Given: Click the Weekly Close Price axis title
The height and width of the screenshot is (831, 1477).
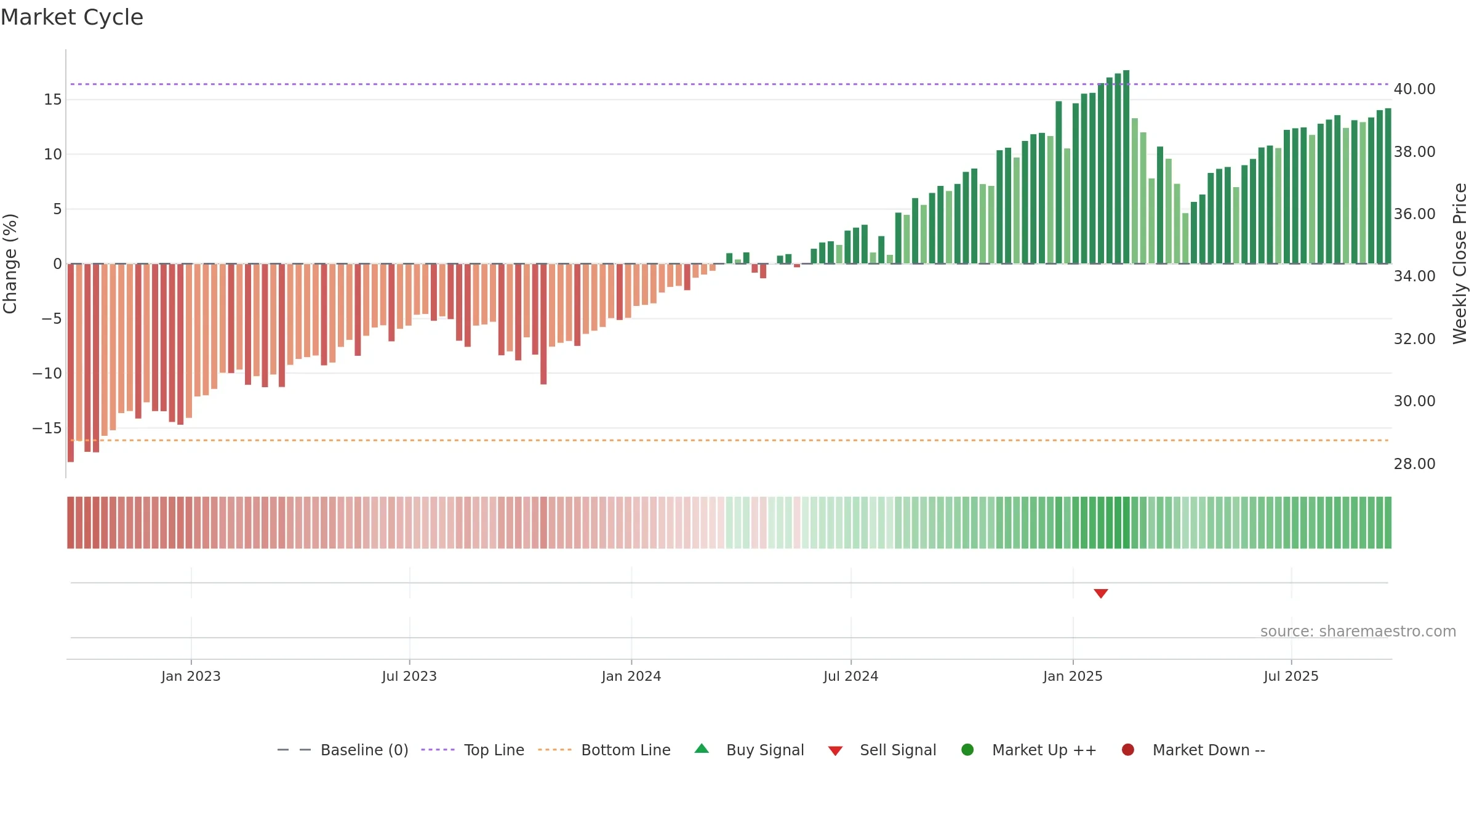Looking at the screenshot, I should point(1460,263).
